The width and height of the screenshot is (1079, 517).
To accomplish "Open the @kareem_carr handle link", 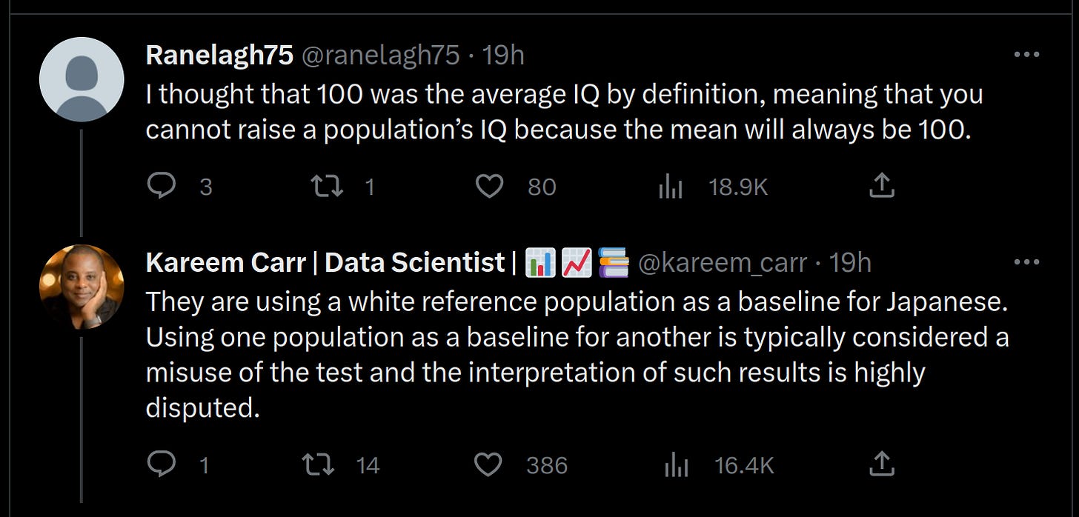I will [722, 263].
